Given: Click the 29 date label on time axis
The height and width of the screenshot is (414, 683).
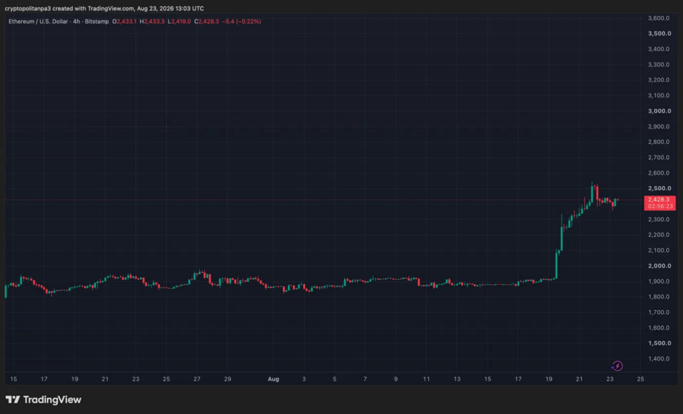Looking at the screenshot, I should [227, 379].
